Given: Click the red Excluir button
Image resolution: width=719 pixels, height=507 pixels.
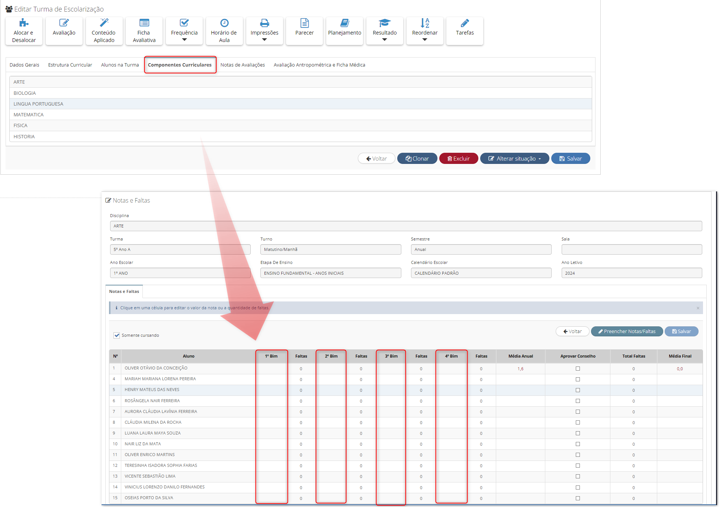Looking at the screenshot, I should [x=458, y=158].
